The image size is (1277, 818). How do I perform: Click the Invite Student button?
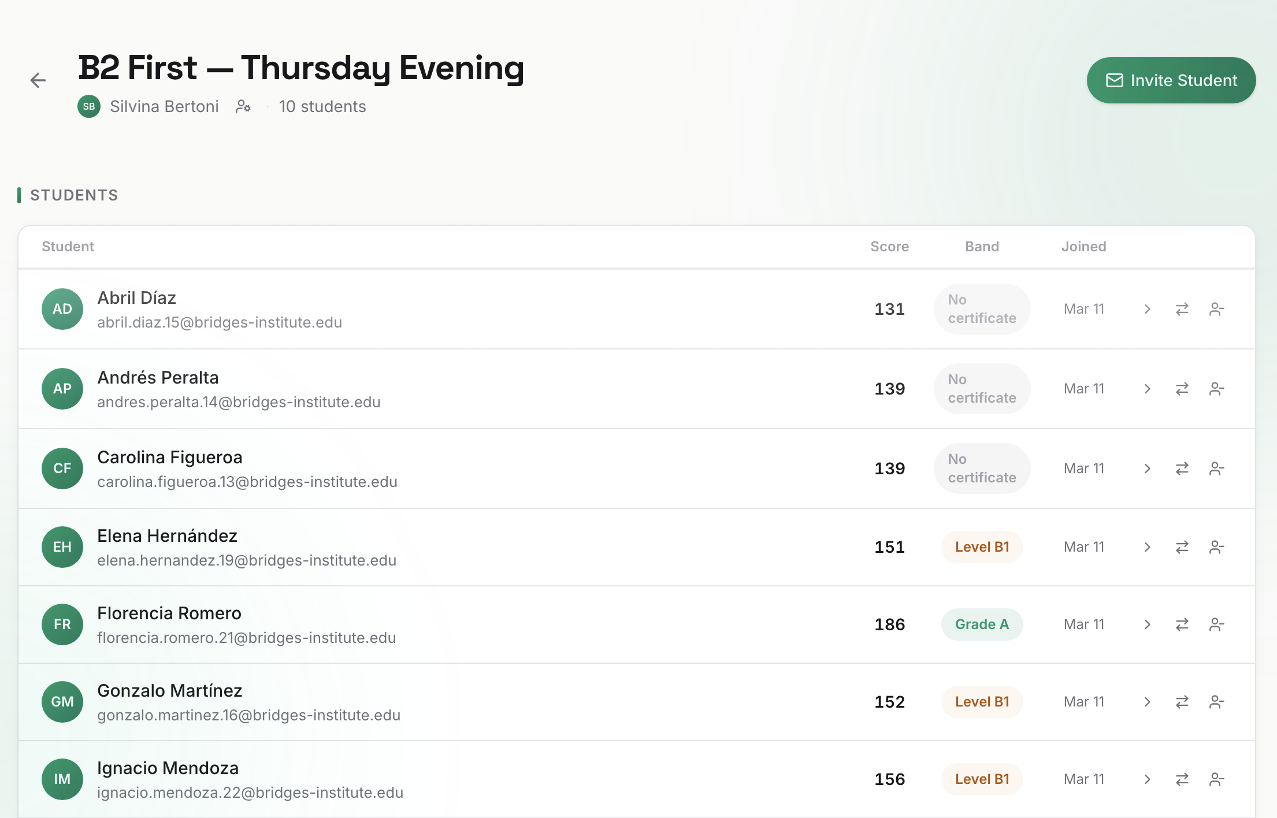click(1171, 80)
